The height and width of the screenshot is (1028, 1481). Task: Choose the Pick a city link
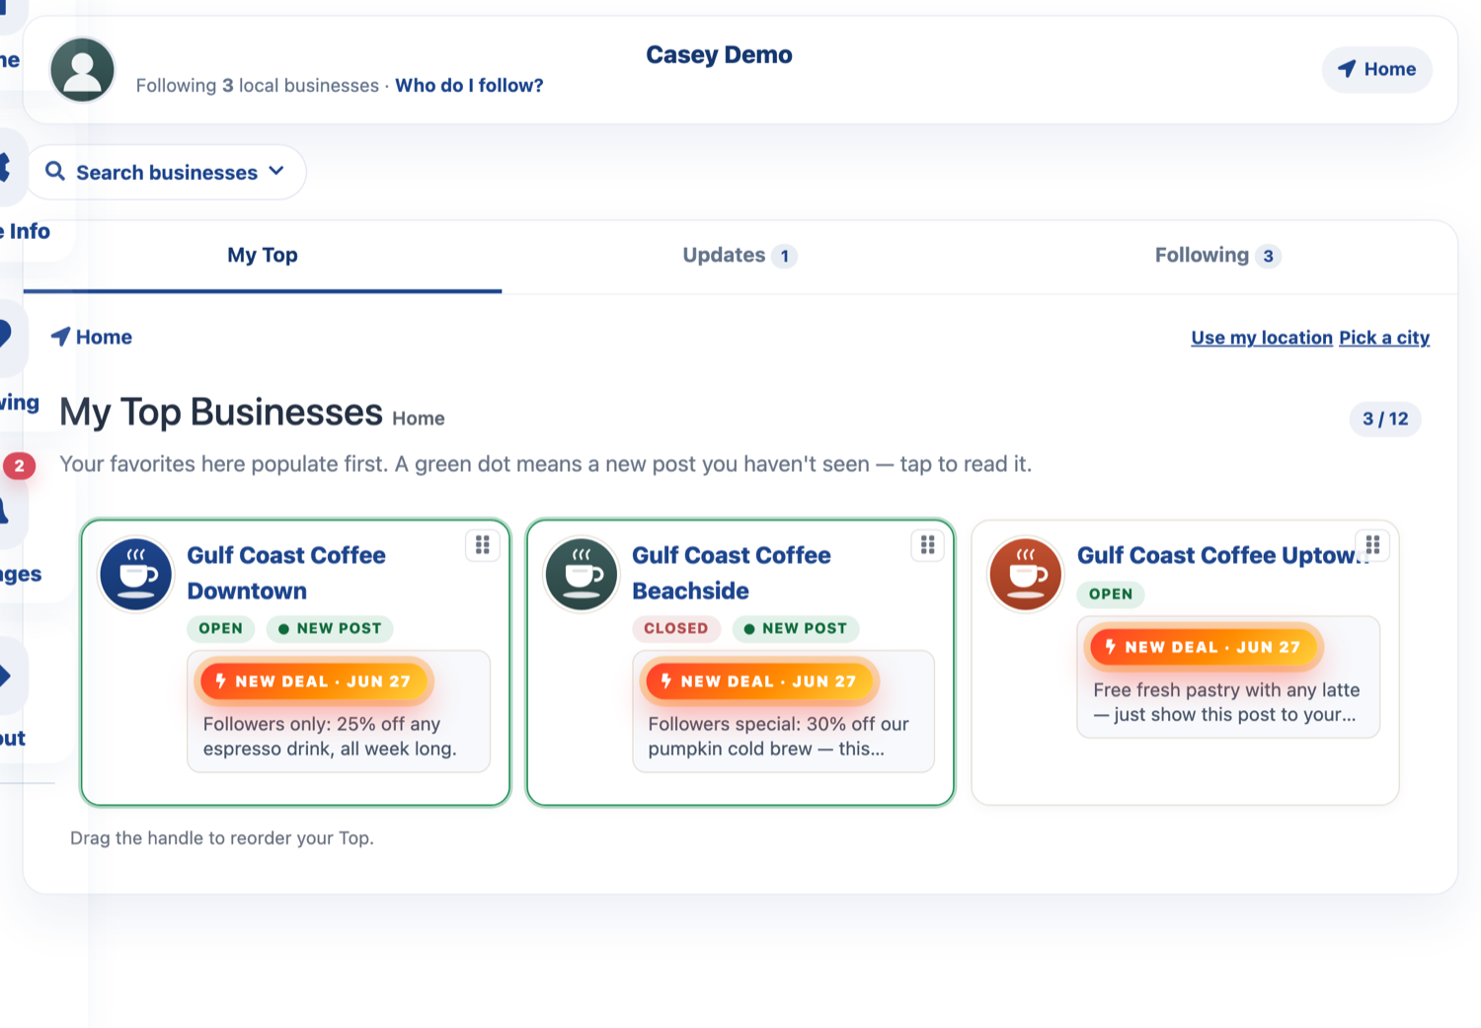1384,338
